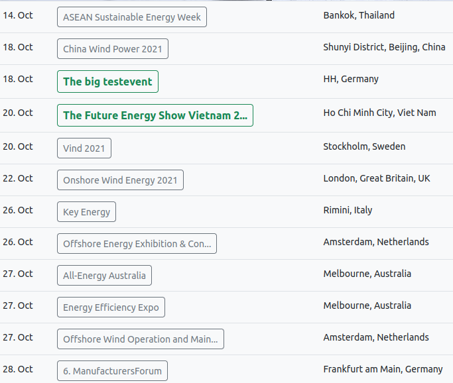Select the Key Energy event
The width and height of the screenshot is (453, 383).
tap(86, 211)
